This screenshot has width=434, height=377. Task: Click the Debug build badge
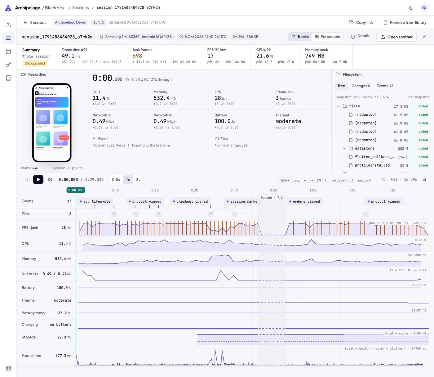(x=35, y=63)
